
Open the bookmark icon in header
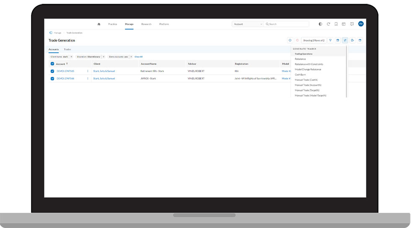coord(336,24)
